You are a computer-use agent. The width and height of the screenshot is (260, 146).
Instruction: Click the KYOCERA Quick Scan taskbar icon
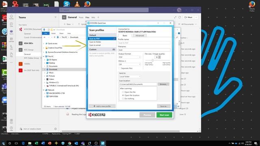click(x=103, y=143)
